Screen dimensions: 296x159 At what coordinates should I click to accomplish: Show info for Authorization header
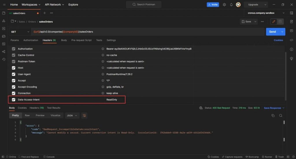tap(103, 49)
